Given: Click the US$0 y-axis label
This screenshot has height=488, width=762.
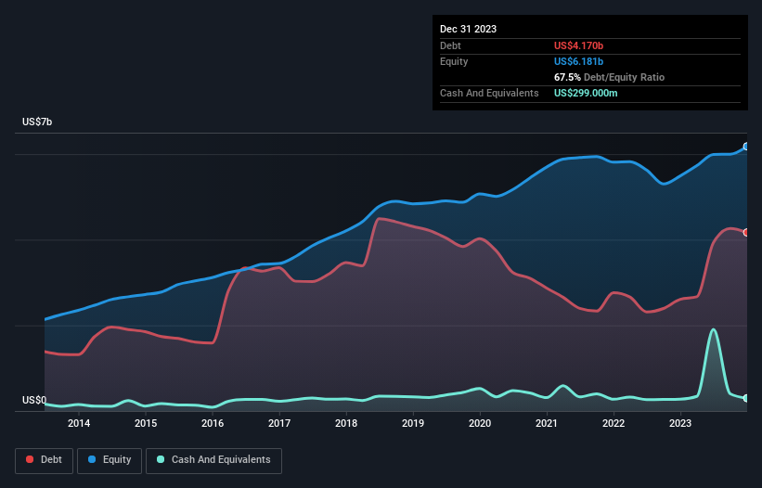Looking at the screenshot, I should pos(34,400).
